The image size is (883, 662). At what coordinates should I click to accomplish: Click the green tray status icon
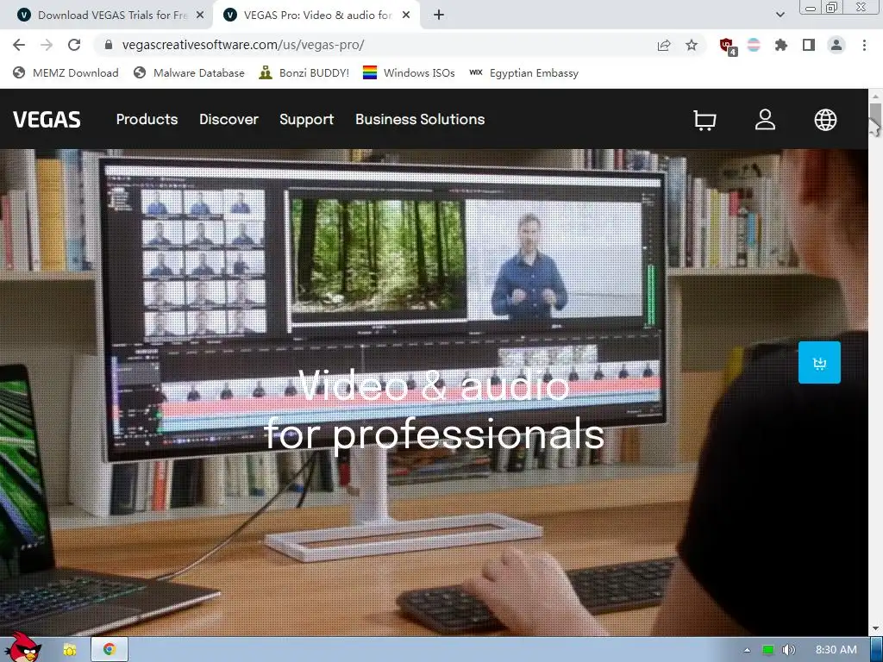click(768, 650)
